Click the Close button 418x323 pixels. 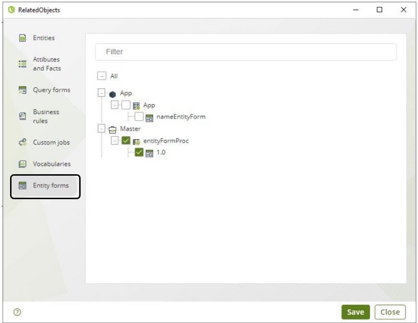click(390, 312)
